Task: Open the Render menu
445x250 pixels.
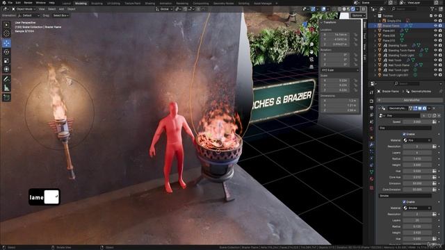Action: click(x=28, y=3)
